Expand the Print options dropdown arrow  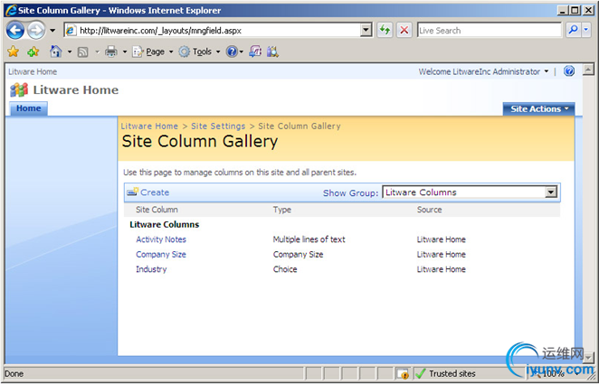point(125,52)
